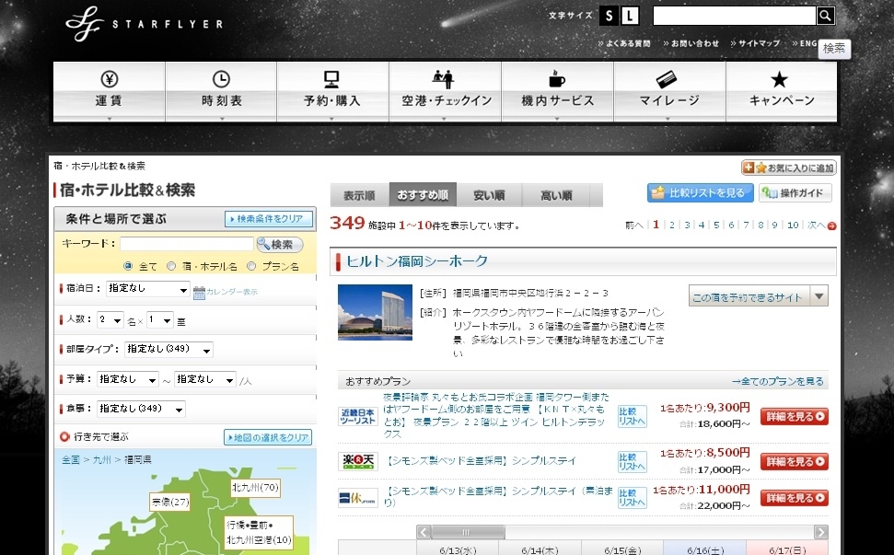
Task: Select 北九州(70) on the map
Action: 255,487
